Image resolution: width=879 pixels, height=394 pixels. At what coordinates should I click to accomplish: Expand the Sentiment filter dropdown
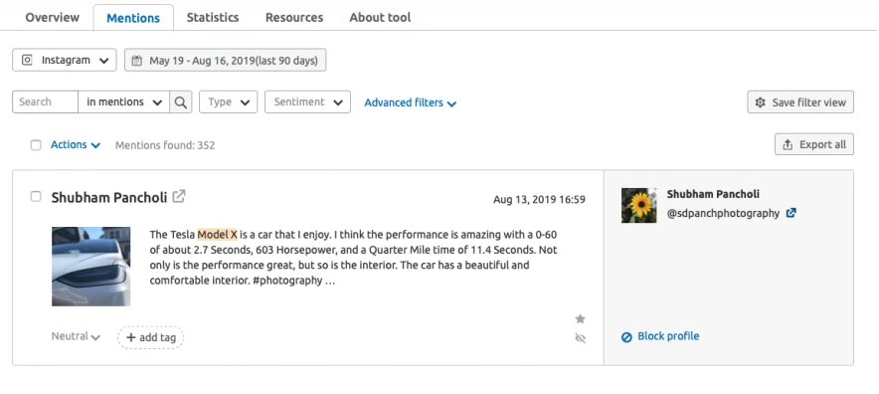pos(308,102)
